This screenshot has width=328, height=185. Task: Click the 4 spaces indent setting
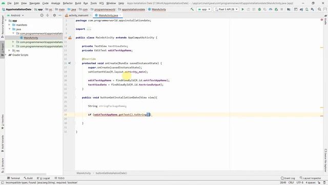click(311, 182)
